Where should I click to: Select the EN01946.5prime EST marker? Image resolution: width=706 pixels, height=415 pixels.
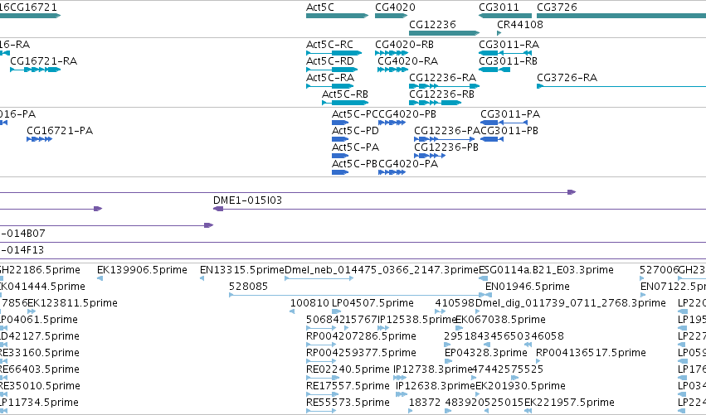[x=489, y=295]
